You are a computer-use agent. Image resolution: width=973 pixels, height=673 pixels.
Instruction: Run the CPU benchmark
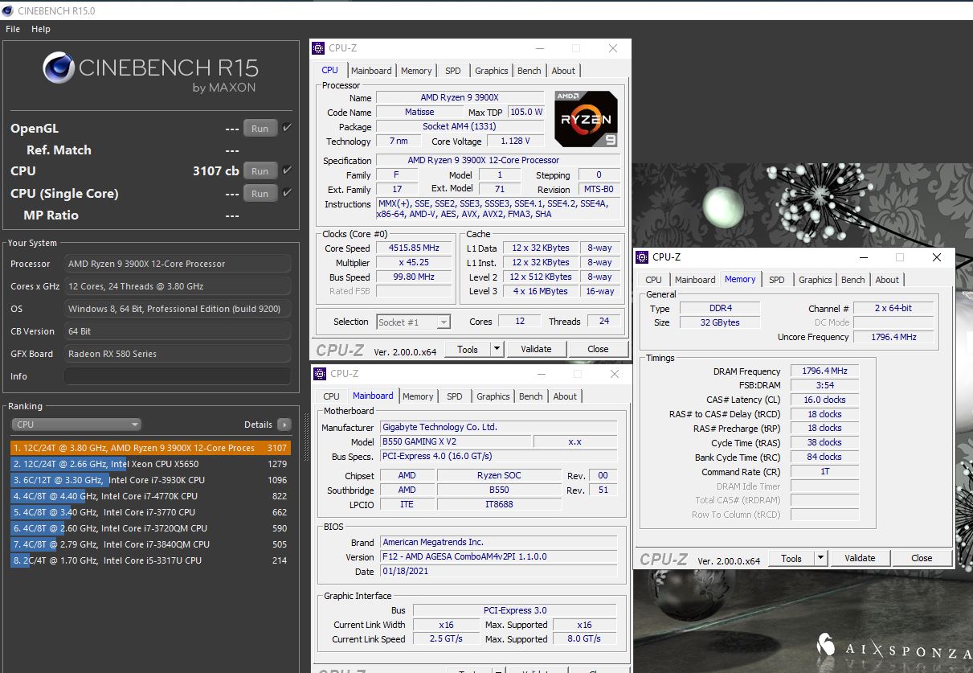[260, 171]
